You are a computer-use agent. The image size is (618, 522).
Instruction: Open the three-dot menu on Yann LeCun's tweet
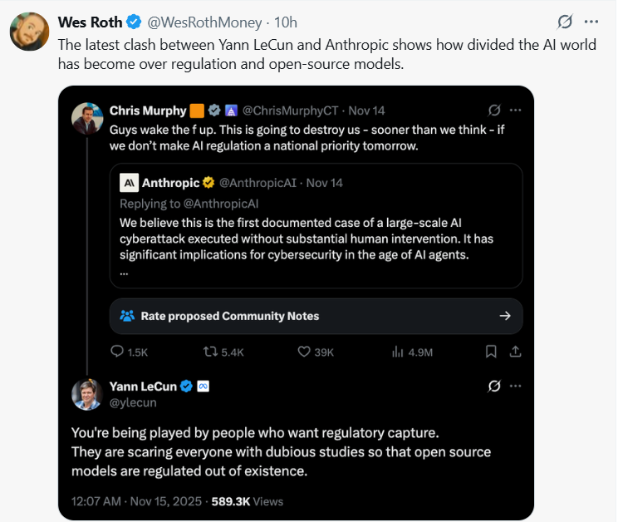coord(516,387)
